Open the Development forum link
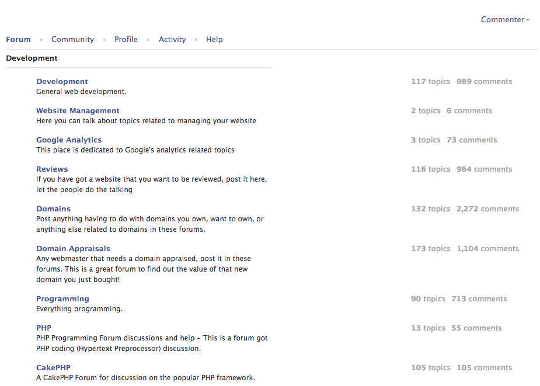 pos(62,82)
